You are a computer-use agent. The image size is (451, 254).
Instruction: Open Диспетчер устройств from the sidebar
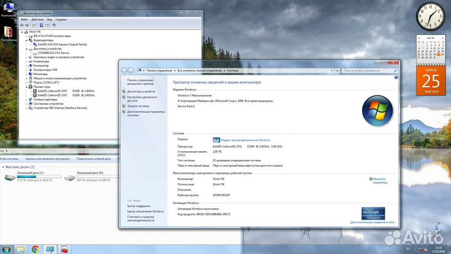(141, 92)
